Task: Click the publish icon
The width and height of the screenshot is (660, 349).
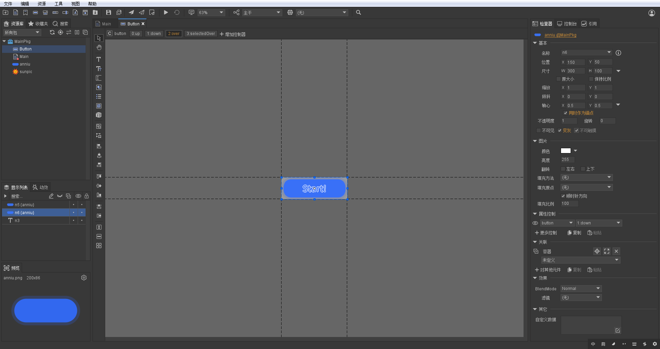Action: (x=131, y=12)
